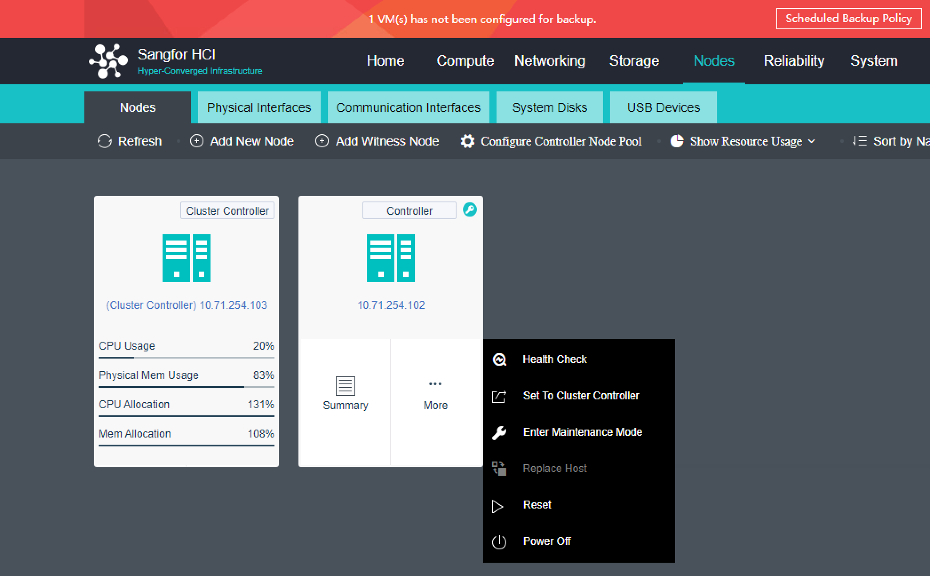930x576 pixels.
Task: Click the CPU Allocation 131% bar
Action: tap(187, 416)
